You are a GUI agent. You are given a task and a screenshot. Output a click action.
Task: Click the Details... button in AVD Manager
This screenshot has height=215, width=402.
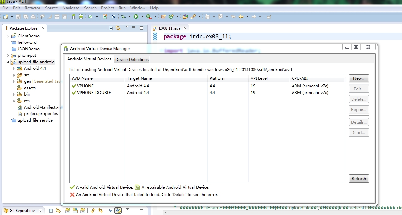[x=359, y=122]
